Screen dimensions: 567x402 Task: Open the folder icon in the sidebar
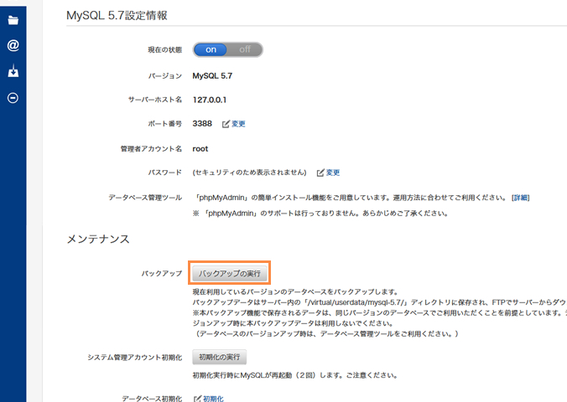(13, 20)
